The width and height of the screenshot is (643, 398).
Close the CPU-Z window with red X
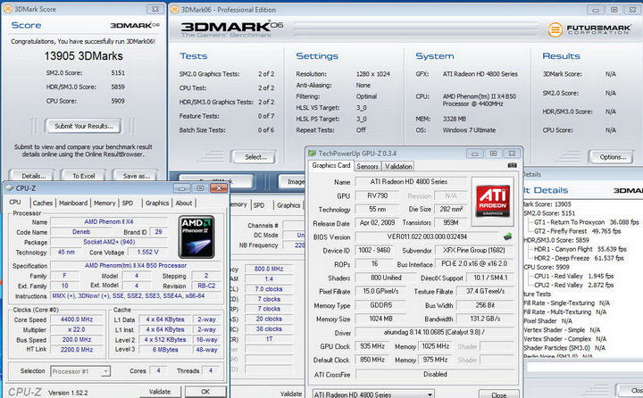pyautogui.click(x=219, y=188)
